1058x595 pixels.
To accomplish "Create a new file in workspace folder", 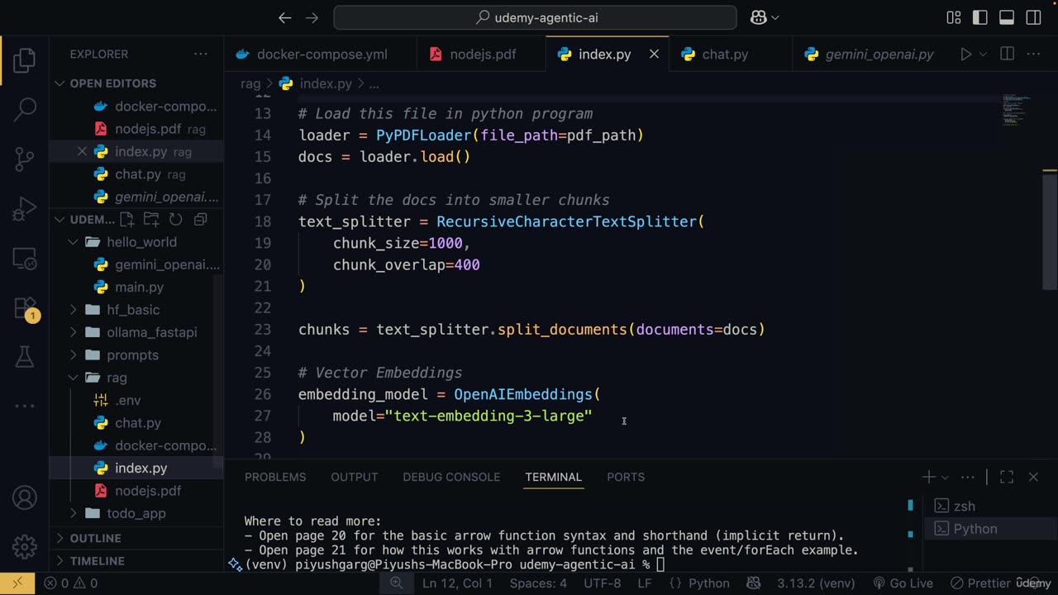I will (x=126, y=220).
